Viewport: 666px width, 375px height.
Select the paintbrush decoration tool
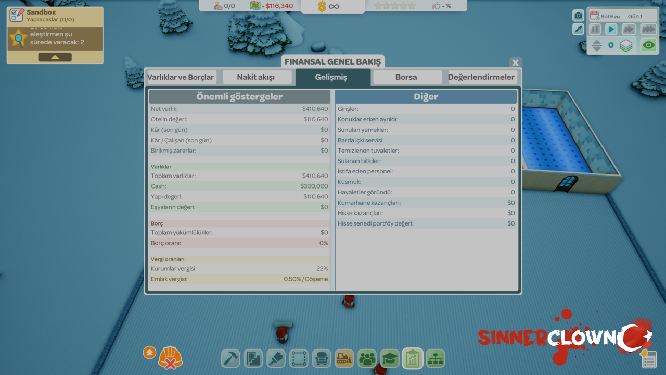pos(276,358)
